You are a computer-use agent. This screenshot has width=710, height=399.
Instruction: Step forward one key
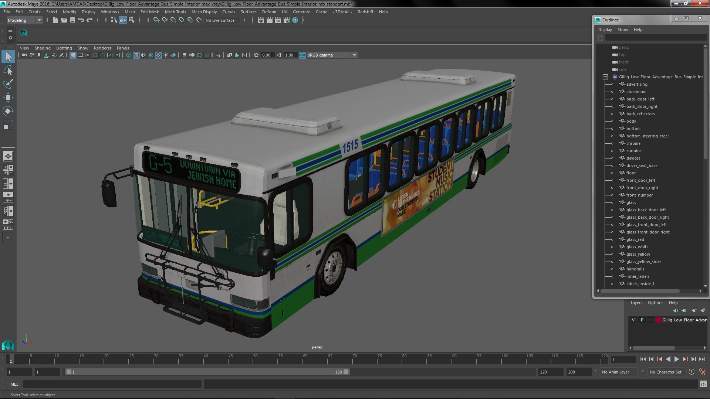coord(685,359)
